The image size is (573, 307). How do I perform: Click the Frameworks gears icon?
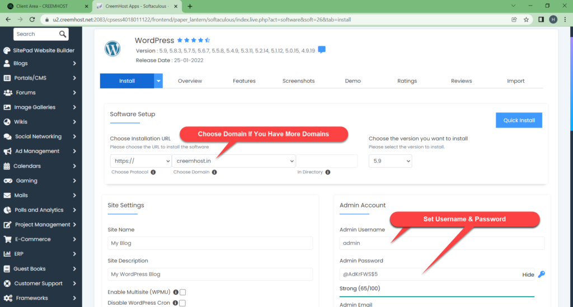click(x=8, y=298)
